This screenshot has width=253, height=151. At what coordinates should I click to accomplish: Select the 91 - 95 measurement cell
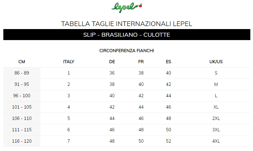pos(22,84)
